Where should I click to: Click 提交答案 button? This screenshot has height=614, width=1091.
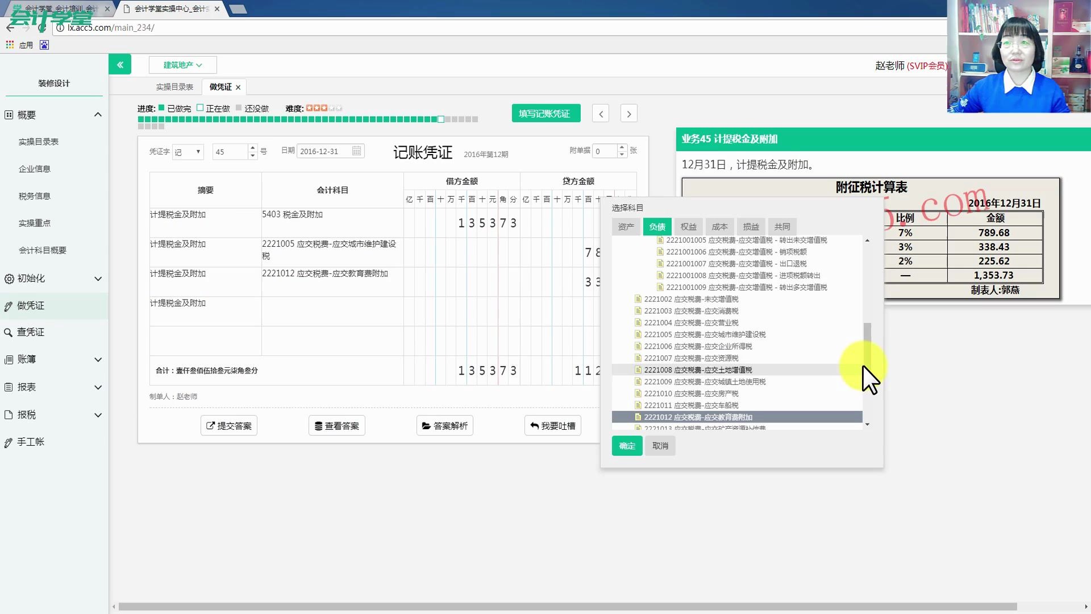click(x=228, y=426)
